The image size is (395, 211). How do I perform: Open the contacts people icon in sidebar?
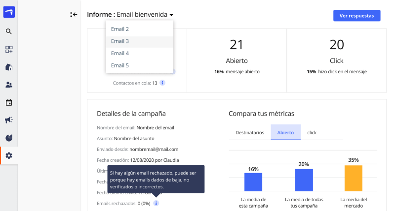point(9,85)
